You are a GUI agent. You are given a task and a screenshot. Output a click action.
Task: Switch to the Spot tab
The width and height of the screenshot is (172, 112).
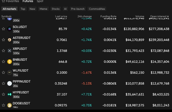[40, 1]
